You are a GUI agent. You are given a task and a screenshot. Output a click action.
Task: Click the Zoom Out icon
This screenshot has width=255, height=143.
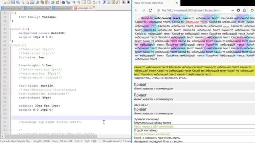click(x=78, y=2)
